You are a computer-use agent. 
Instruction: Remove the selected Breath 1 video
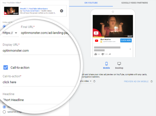click(x=62, y=11)
